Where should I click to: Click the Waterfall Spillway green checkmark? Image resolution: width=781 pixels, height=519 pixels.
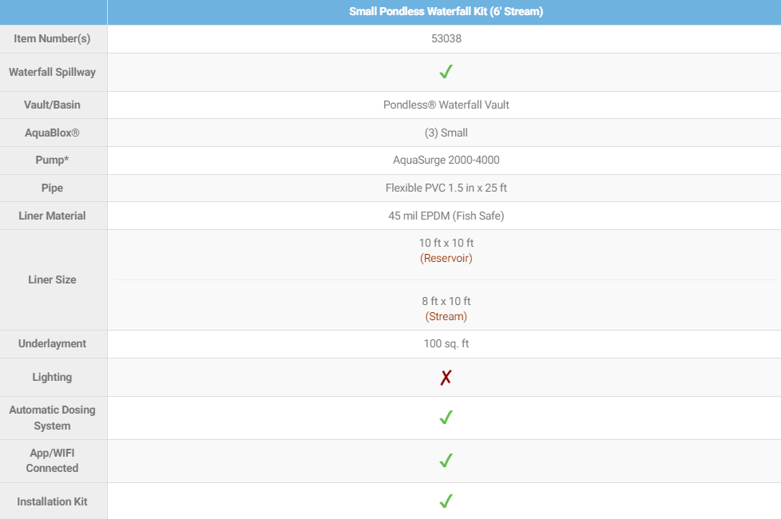click(446, 72)
